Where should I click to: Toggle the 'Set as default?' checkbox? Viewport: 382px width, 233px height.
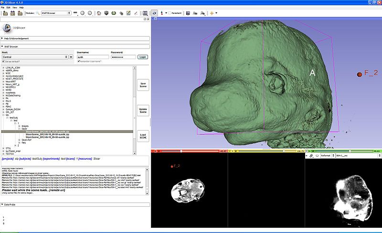pyautogui.click(x=3, y=61)
